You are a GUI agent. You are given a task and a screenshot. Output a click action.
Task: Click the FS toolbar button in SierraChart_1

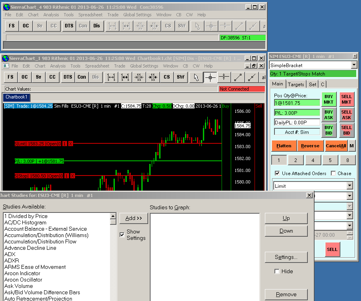[x=11, y=77]
